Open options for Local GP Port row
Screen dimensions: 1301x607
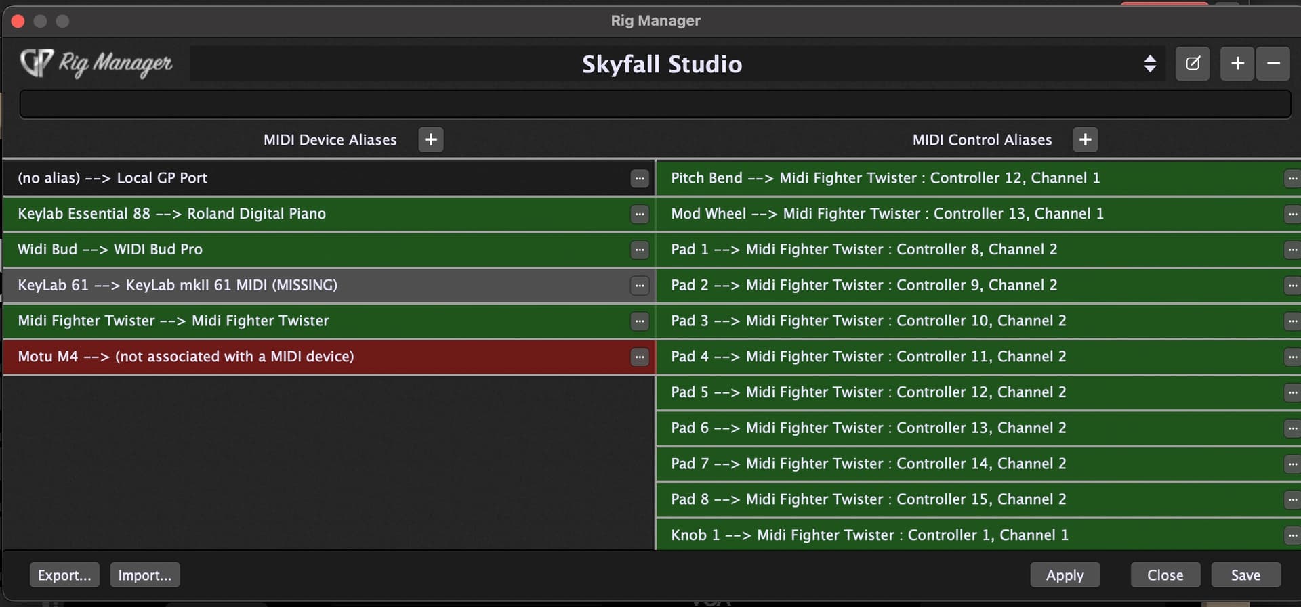coord(639,178)
